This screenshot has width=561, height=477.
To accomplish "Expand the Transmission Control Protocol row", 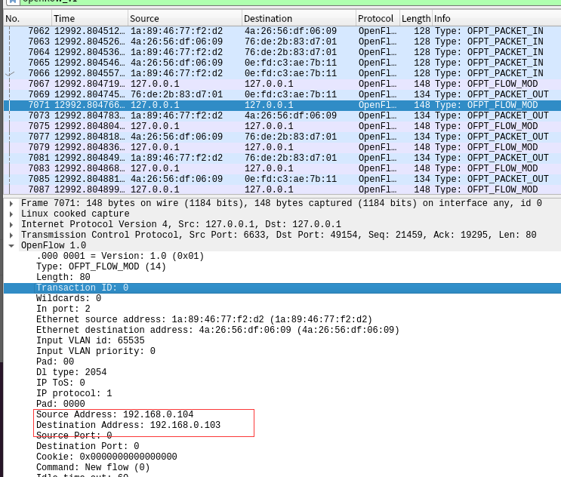I will [x=11, y=235].
